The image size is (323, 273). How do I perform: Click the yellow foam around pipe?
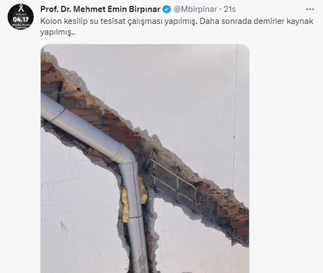pyautogui.click(x=125, y=205)
